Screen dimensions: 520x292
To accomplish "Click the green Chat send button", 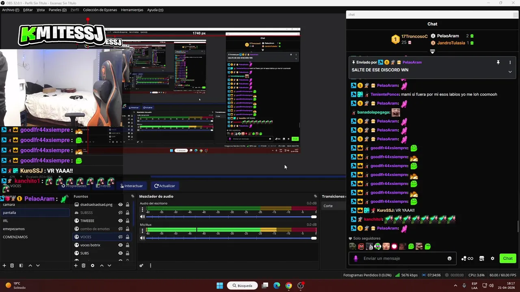I will tap(508, 258).
